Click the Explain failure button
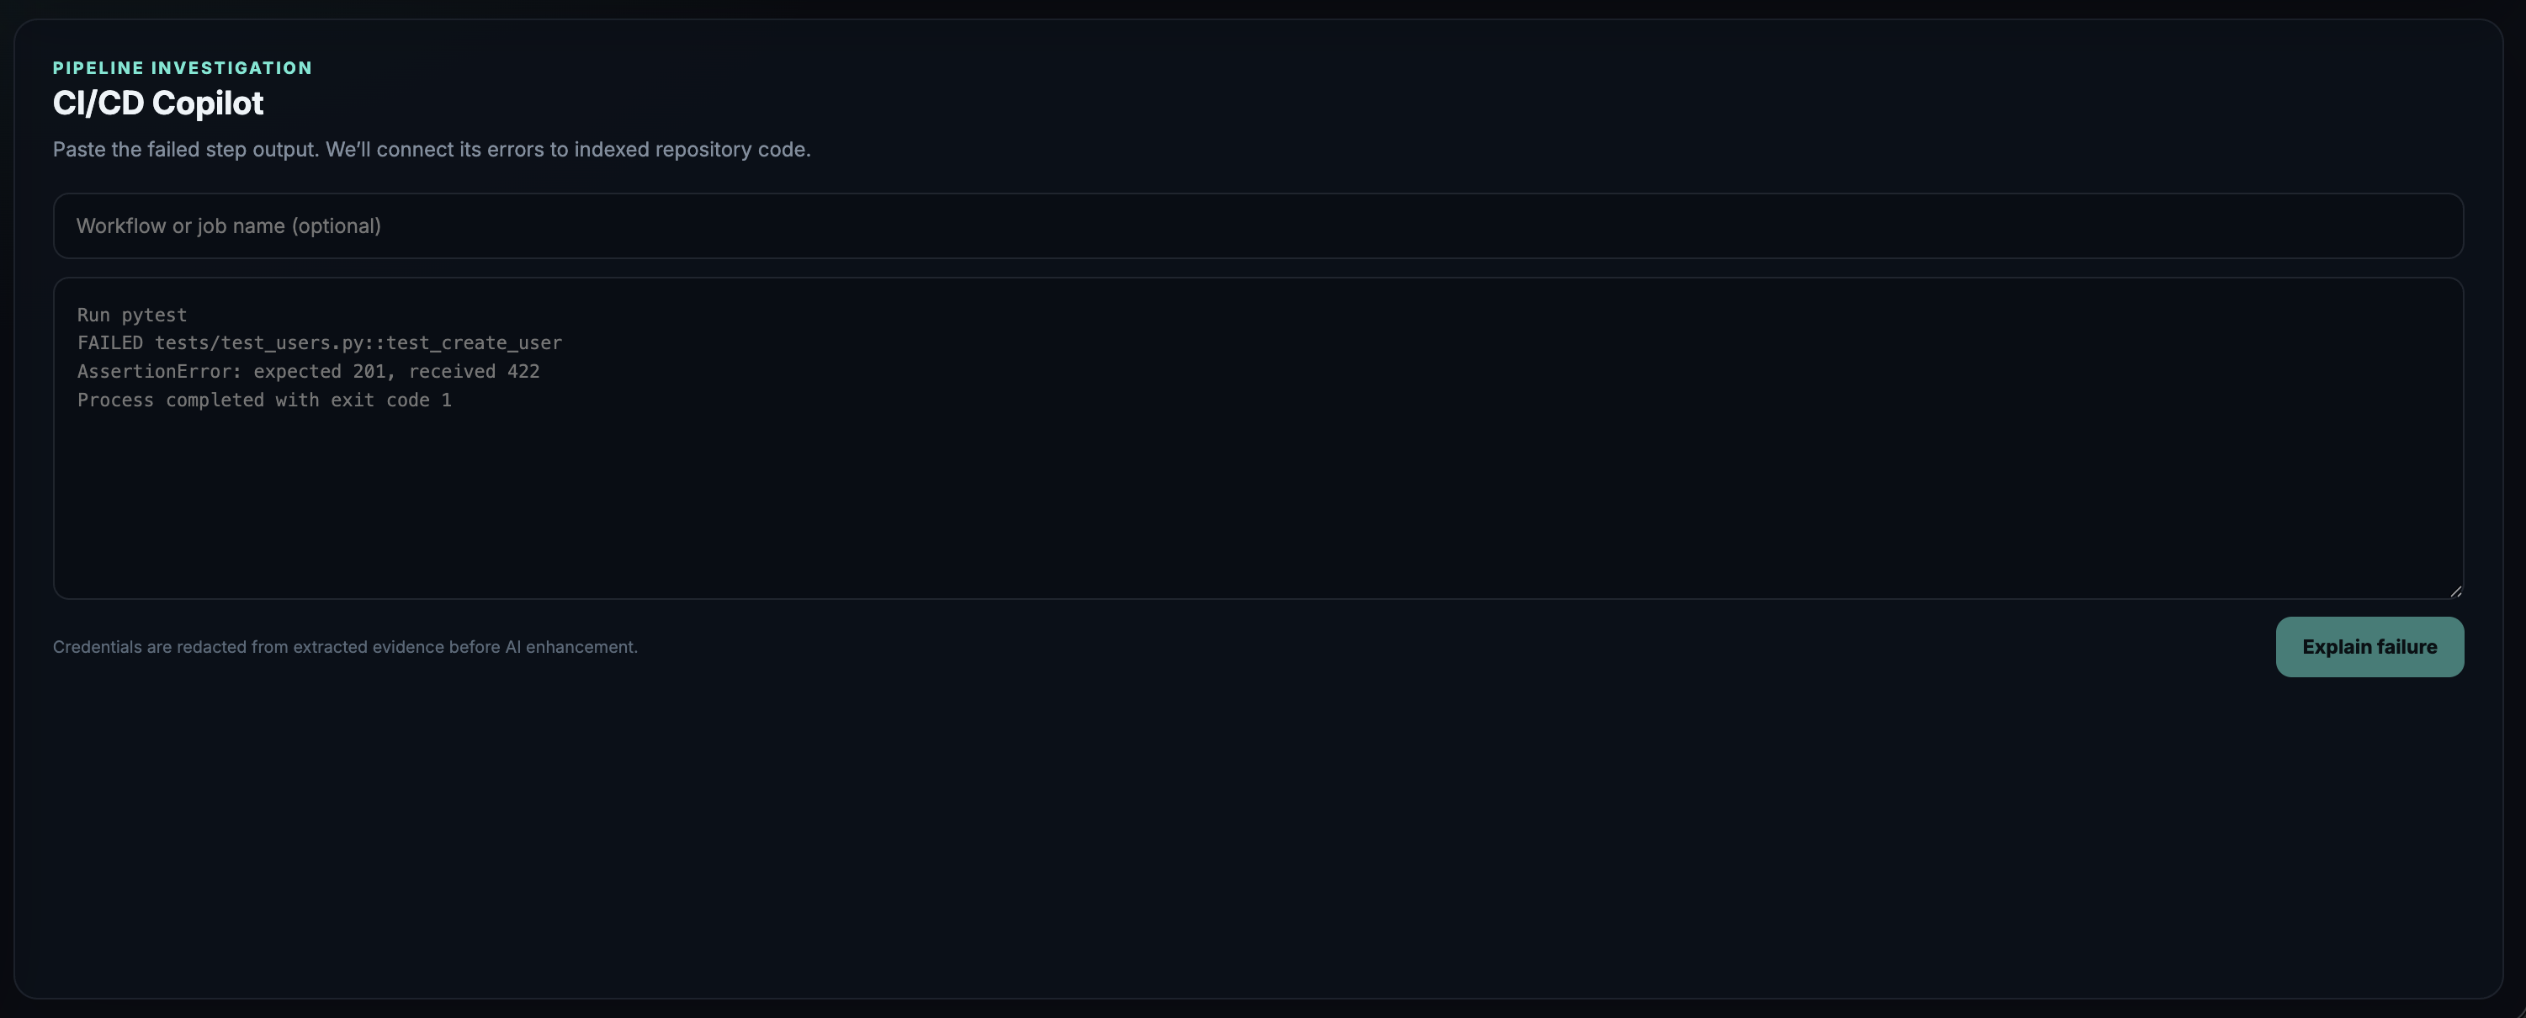Image resolution: width=2526 pixels, height=1018 pixels. pos(2369,646)
